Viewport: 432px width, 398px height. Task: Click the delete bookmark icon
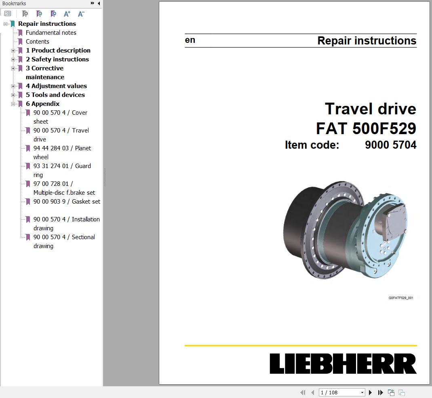point(25,13)
